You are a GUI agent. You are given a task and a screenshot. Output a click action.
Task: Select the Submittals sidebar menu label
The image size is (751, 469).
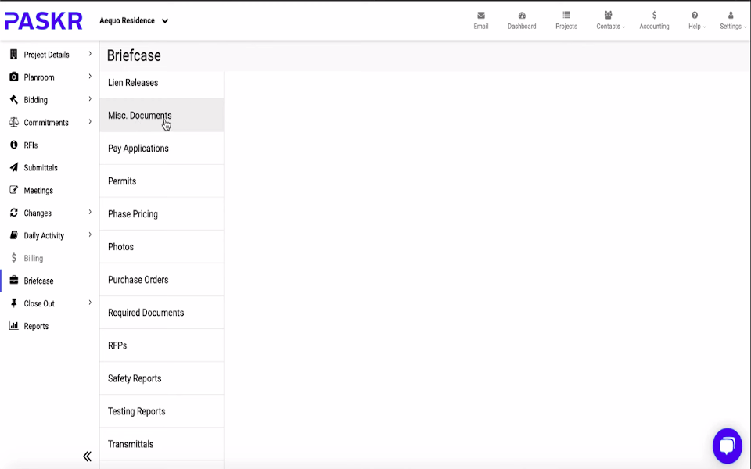[x=41, y=167]
